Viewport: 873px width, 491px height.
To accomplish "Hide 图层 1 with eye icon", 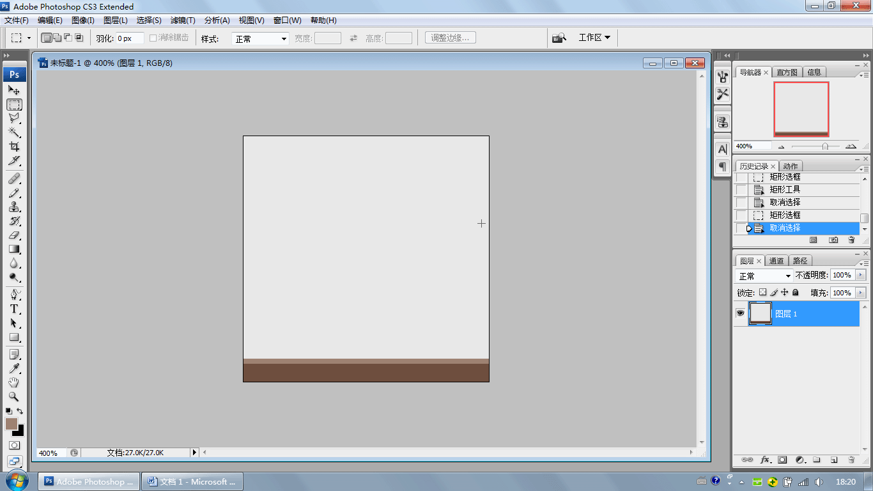I will tap(740, 313).
